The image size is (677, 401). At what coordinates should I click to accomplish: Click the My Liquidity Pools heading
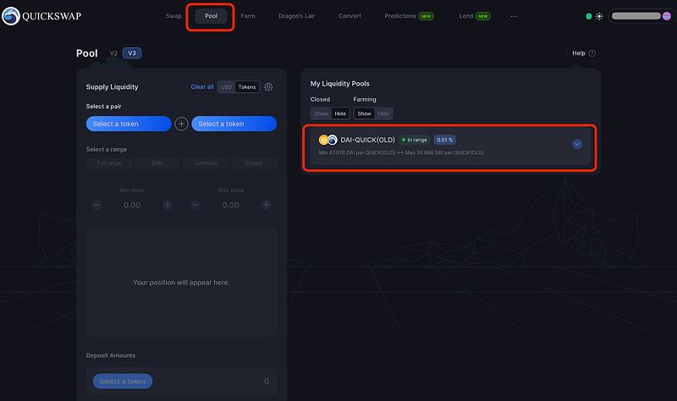[340, 84]
